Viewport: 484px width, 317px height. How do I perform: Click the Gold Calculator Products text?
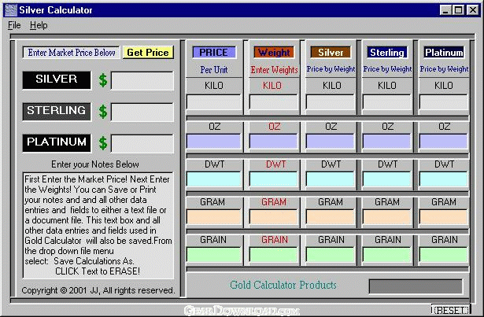pyautogui.click(x=283, y=285)
